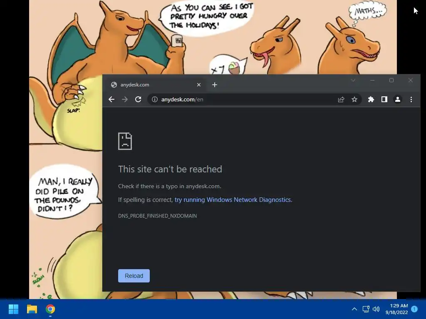The width and height of the screenshot is (426, 319).
Task: Click the greyed forward arrow in Chrome
Action: pyautogui.click(x=125, y=99)
